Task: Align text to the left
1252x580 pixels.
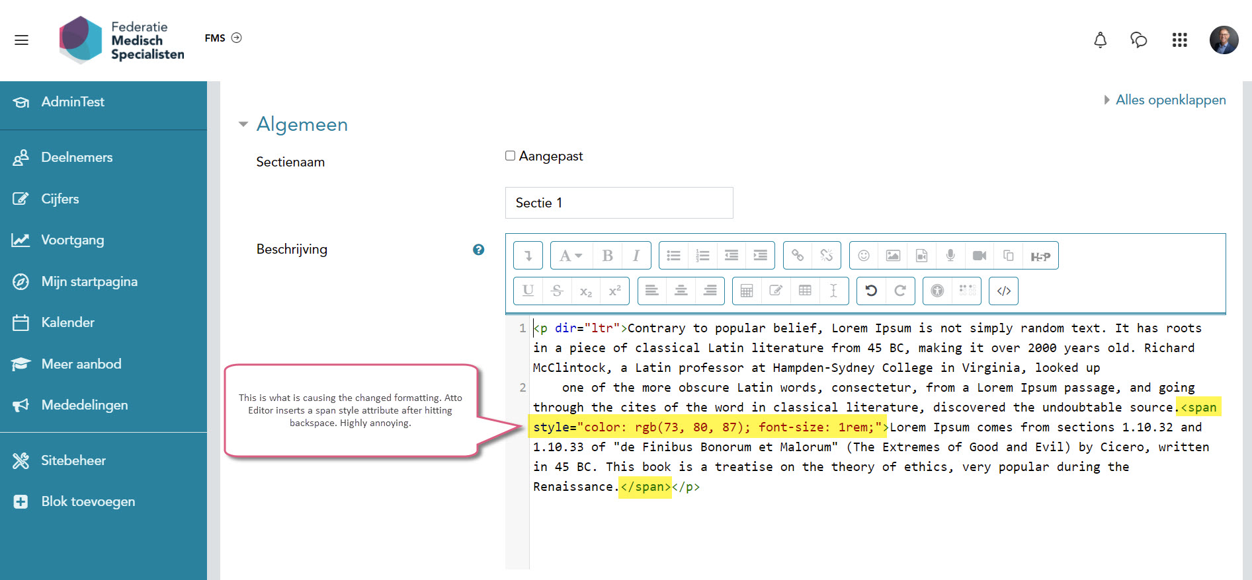Action: pyautogui.click(x=652, y=291)
